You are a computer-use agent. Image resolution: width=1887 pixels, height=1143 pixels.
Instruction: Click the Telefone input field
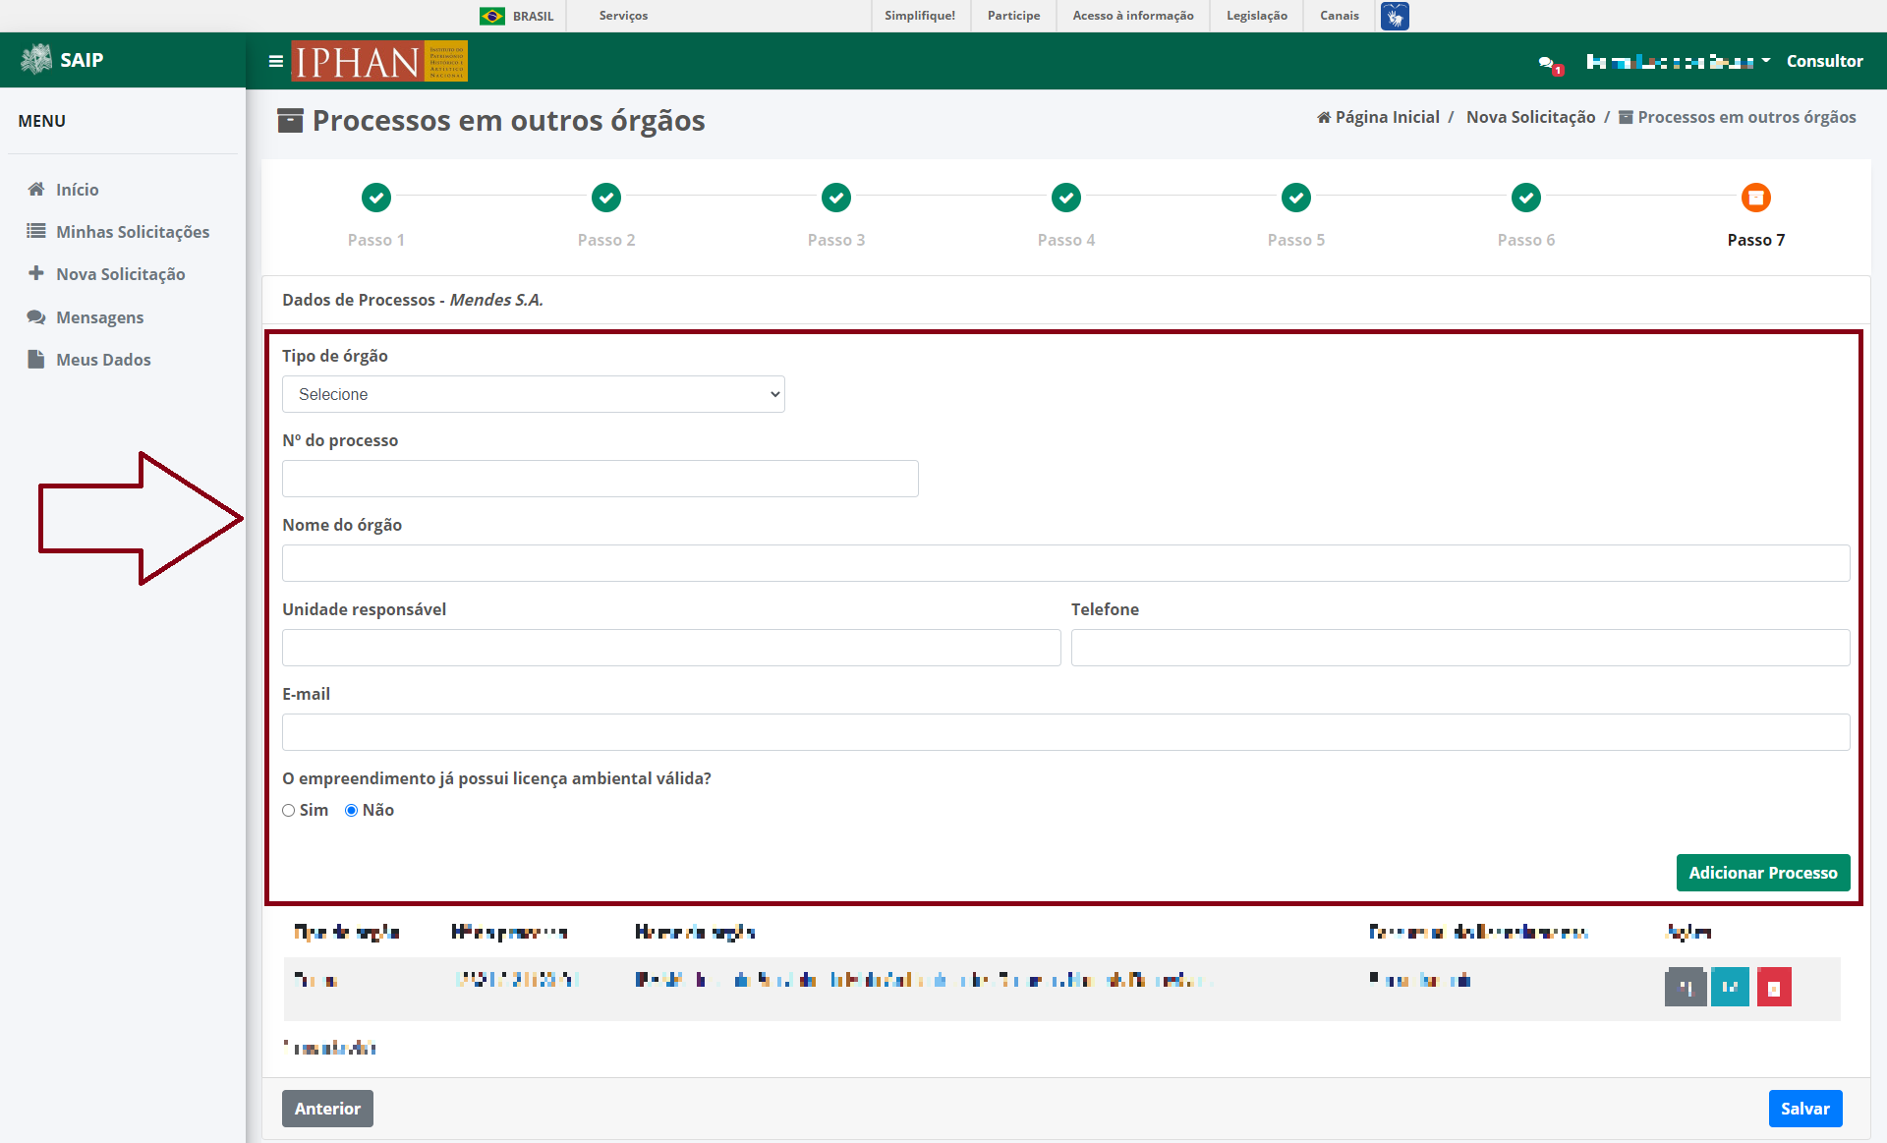pos(1460,648)
